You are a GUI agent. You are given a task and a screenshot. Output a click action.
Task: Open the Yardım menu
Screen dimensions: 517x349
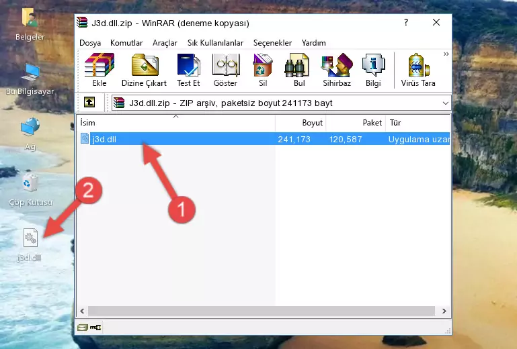point(313,43)
